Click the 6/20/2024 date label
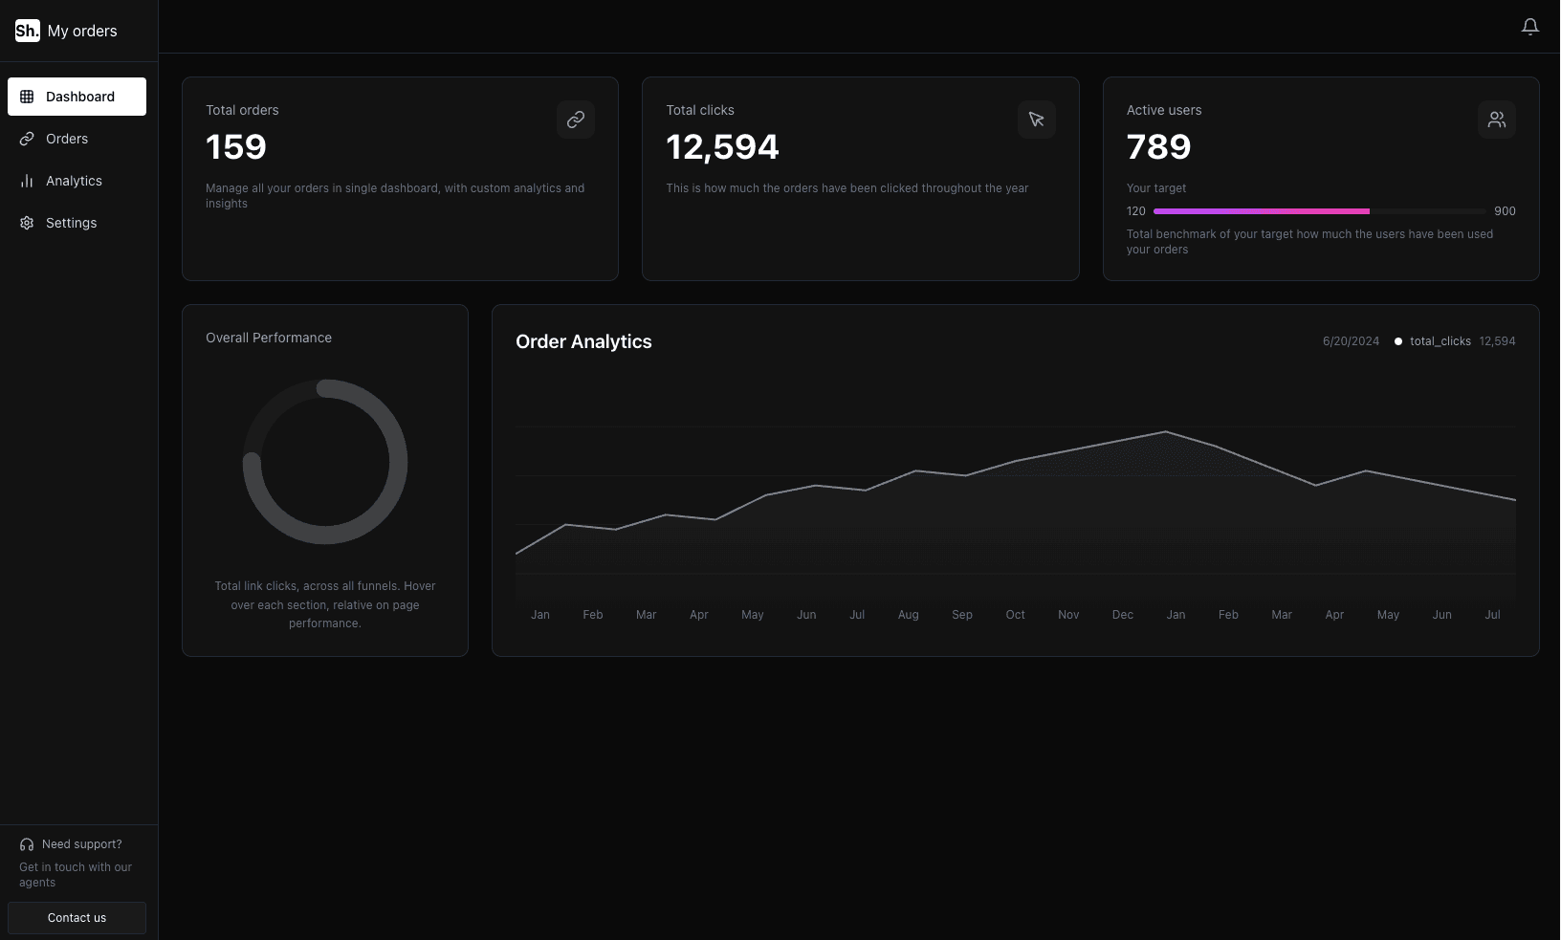This screenshot has height=940, width=1561. [1351, 340]
